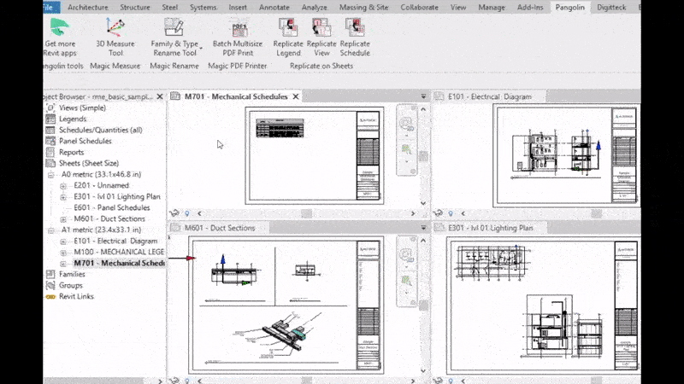Activate E101 - Electrical Diagram view tab
The height and width of the screenshot is (384, 684).
tap(489, 96)
